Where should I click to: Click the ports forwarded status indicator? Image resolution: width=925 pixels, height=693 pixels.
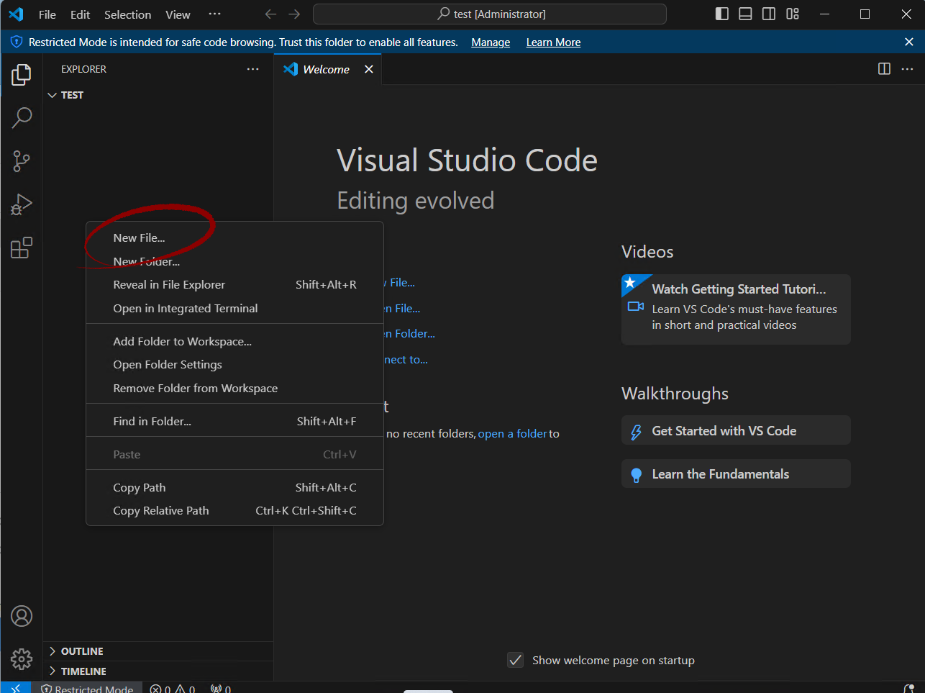221,688
